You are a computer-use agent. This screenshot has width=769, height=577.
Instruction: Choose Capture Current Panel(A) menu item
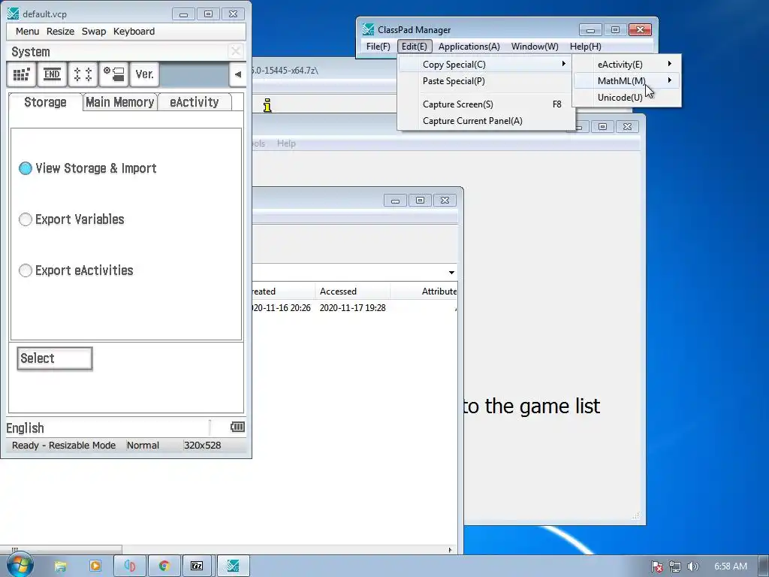point(486,121)
